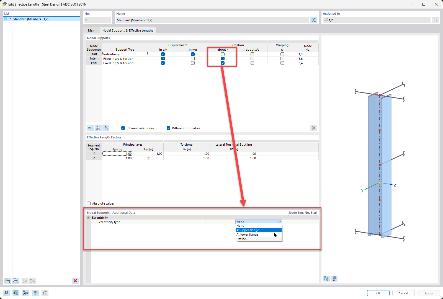
Task: Click select members icon in Assigned to
Action: [x=436, y=20]
